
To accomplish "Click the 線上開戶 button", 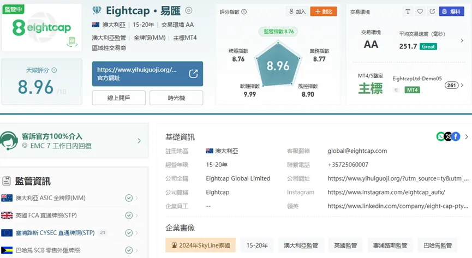I will (118, 98).
